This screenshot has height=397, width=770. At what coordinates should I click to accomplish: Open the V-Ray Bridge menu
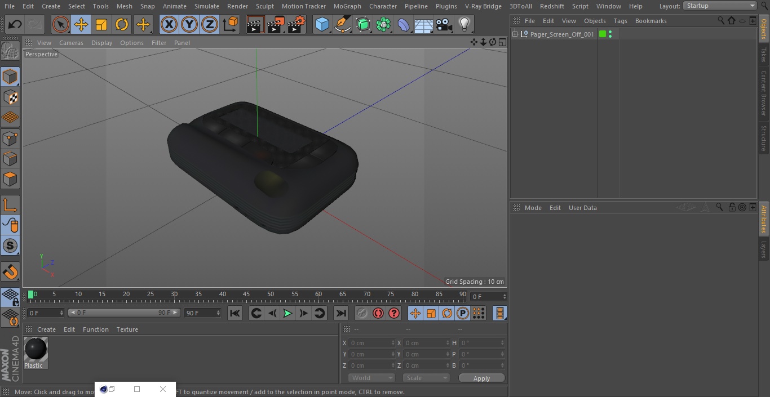(483, 6)
